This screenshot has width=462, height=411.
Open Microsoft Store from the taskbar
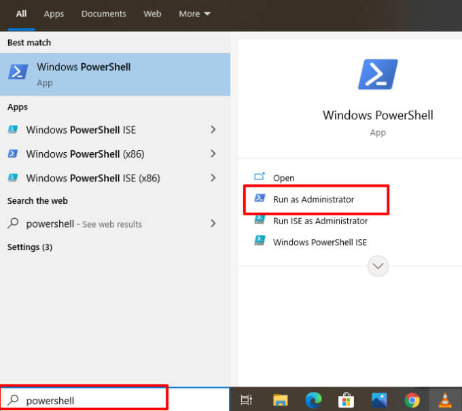click(346, 400)
